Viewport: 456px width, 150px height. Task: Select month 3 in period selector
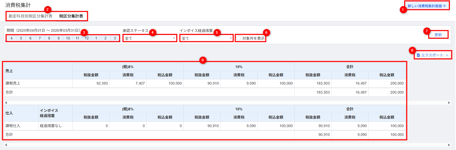click(x=115, y=38)
